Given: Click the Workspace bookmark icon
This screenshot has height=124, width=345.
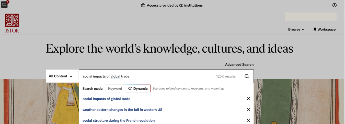Looking at the screenshot, I should [x=315, y=29].
